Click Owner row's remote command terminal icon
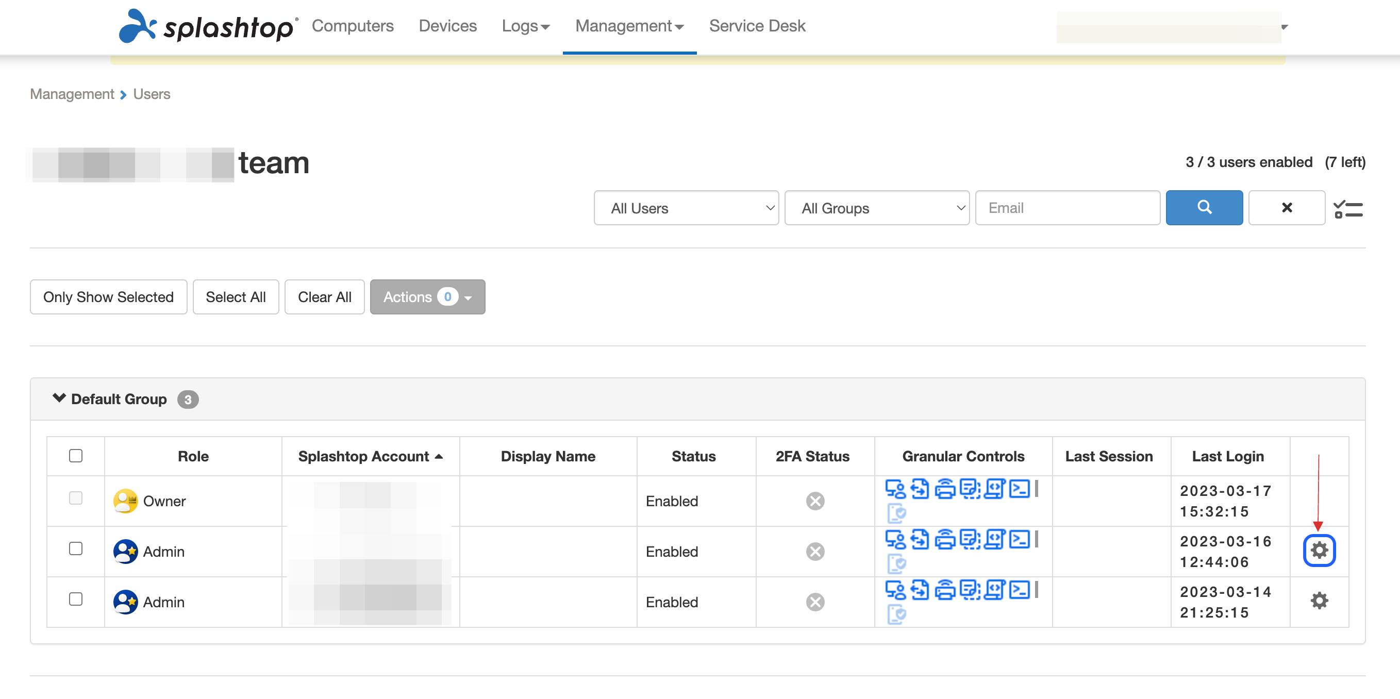Screen dimensions: 1400x699 tap(1019, 489)
